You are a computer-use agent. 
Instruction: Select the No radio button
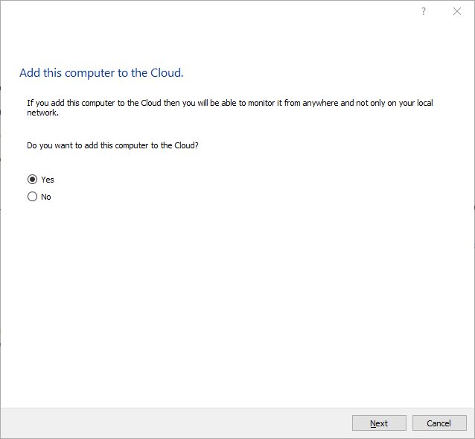(32, 197)
